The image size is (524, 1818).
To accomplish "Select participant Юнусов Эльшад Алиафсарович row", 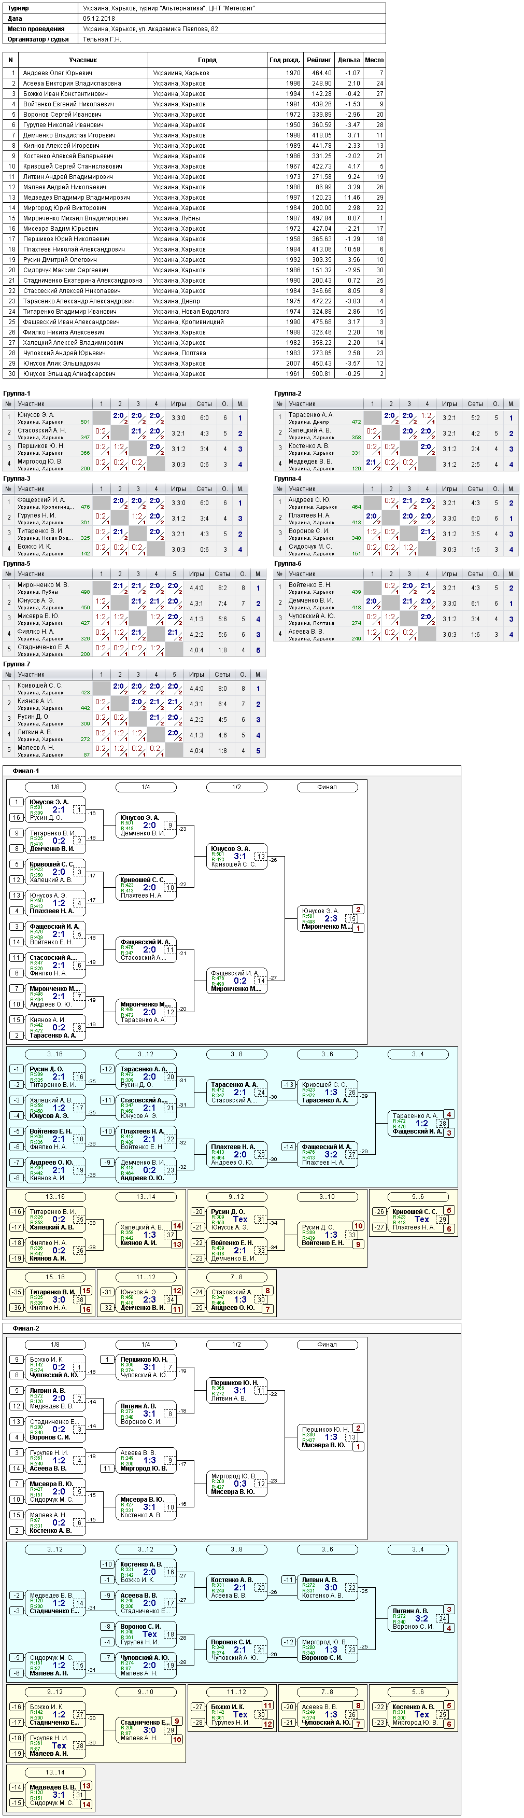I will pyautogui.click(x=194, y=373).
